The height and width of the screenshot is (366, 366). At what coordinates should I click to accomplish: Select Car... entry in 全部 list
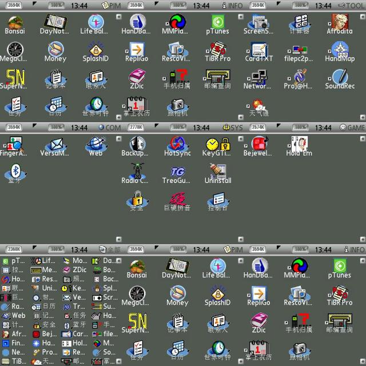tap(75, 334)
